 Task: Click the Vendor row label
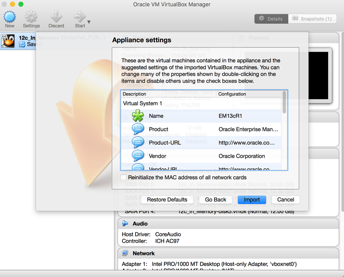(157, 156)
